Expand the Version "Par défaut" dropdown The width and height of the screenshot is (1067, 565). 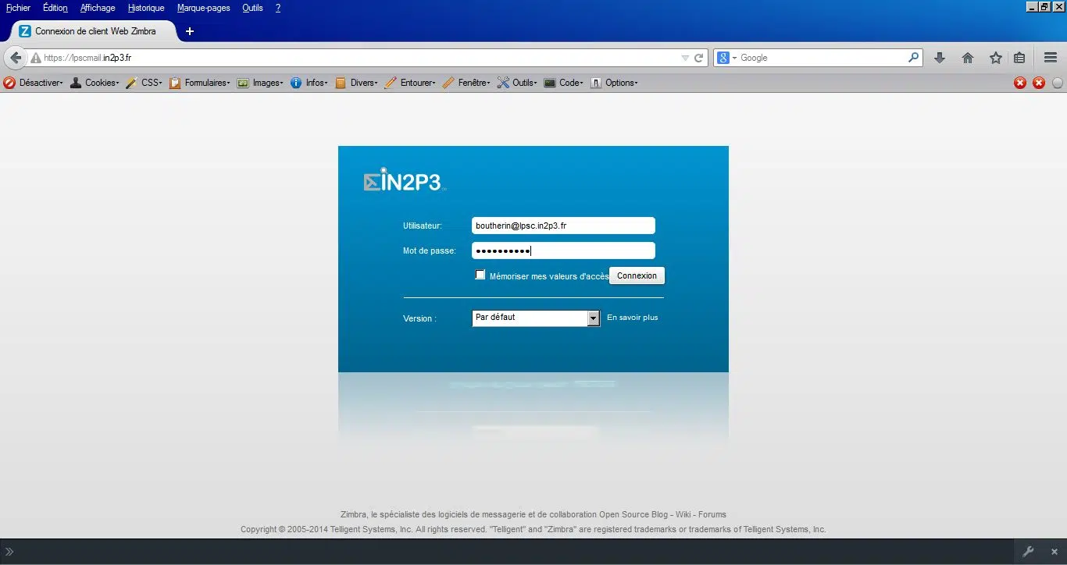coord(593,318)
